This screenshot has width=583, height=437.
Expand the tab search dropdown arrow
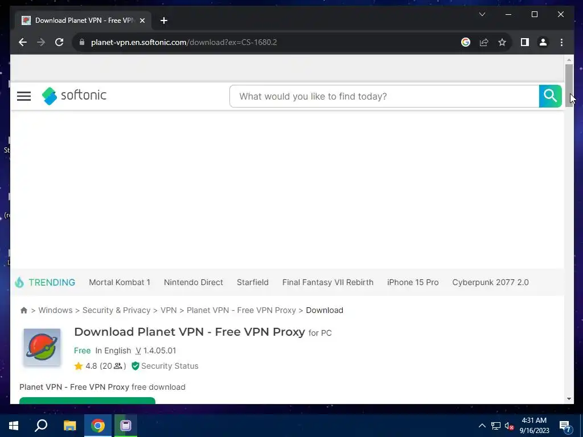point(482,14)
